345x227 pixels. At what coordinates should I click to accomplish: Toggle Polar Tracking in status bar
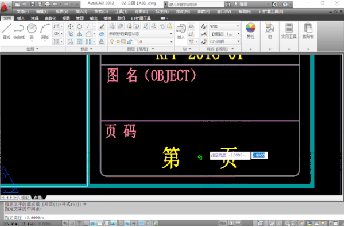tap(93, 224)
